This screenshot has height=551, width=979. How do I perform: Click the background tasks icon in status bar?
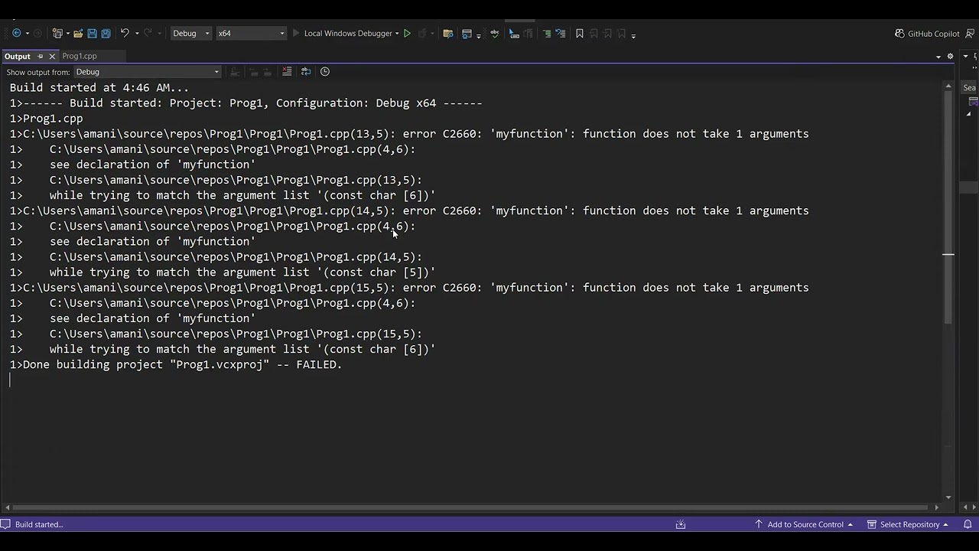click(x=681, y=524)
